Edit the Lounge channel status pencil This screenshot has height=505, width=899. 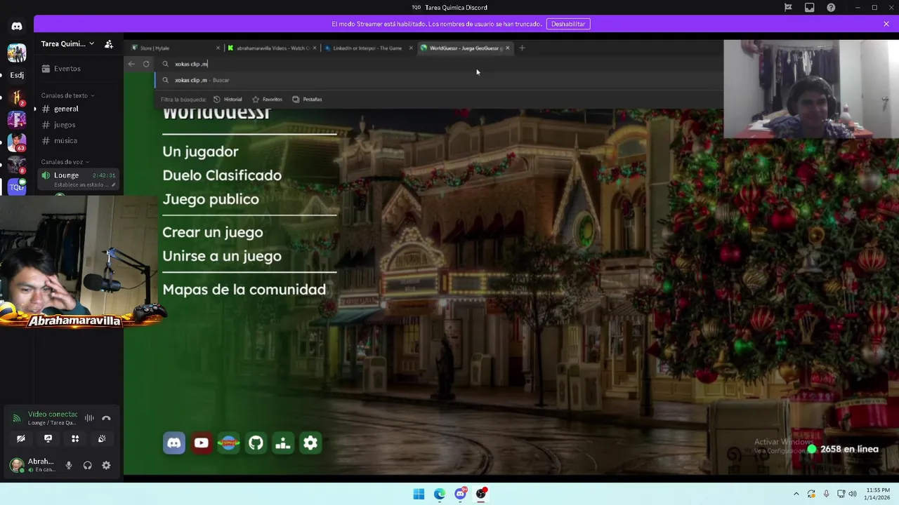pyautogui.click(x=113, y=185)
